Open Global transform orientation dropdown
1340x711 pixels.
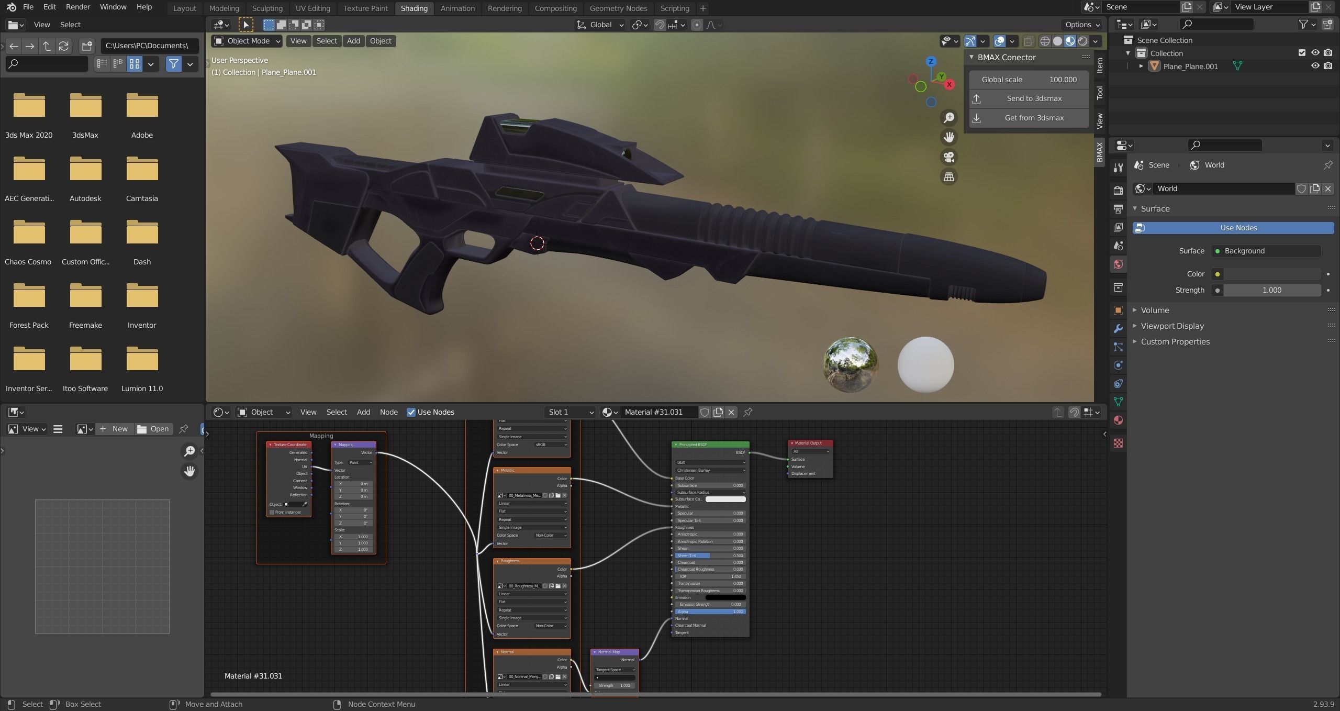(600, 25)
